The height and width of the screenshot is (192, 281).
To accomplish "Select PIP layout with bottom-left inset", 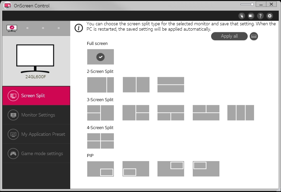I will [x=136, y=169].
